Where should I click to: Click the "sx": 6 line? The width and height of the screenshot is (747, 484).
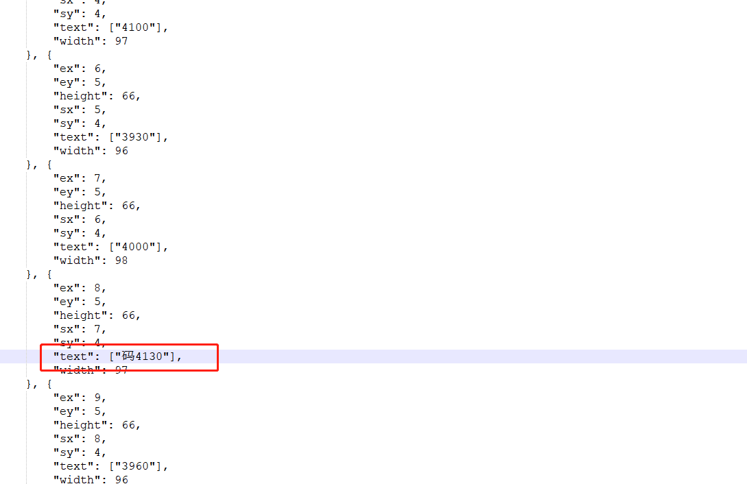[x=80, y=220]
